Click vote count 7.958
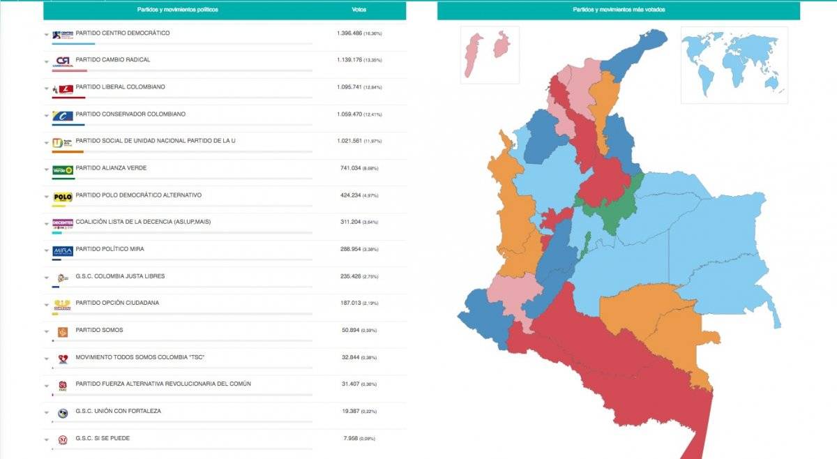 pos(351,438)
